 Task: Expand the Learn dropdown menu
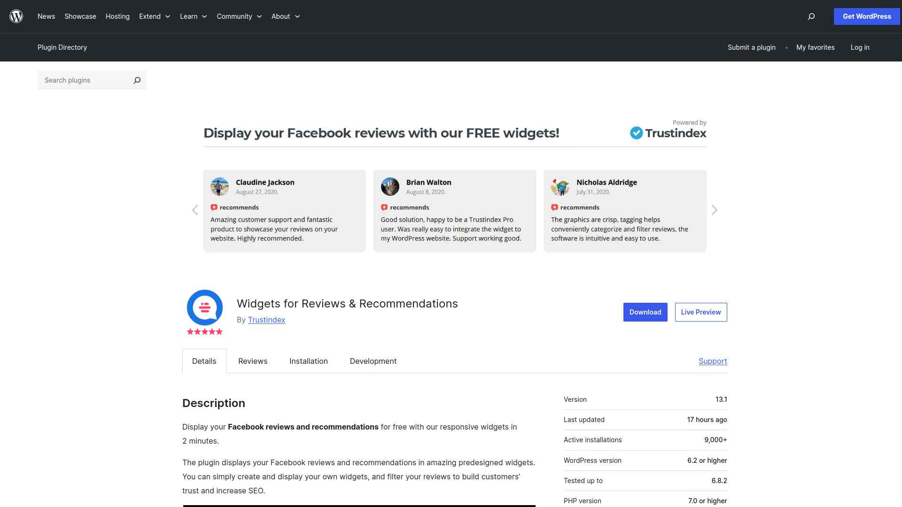coord(194,16)
